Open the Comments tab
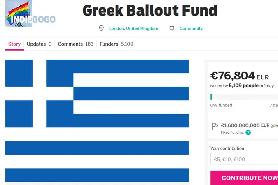Screen dimensions: 278x185 [75, 44]
